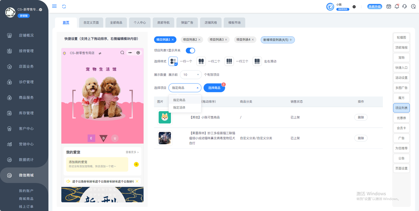Switch to the 弹窗广告 tab

coord(187,23)
